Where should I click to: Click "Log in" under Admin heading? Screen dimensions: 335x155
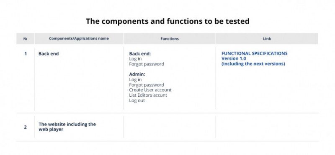[x=135, y=80]
